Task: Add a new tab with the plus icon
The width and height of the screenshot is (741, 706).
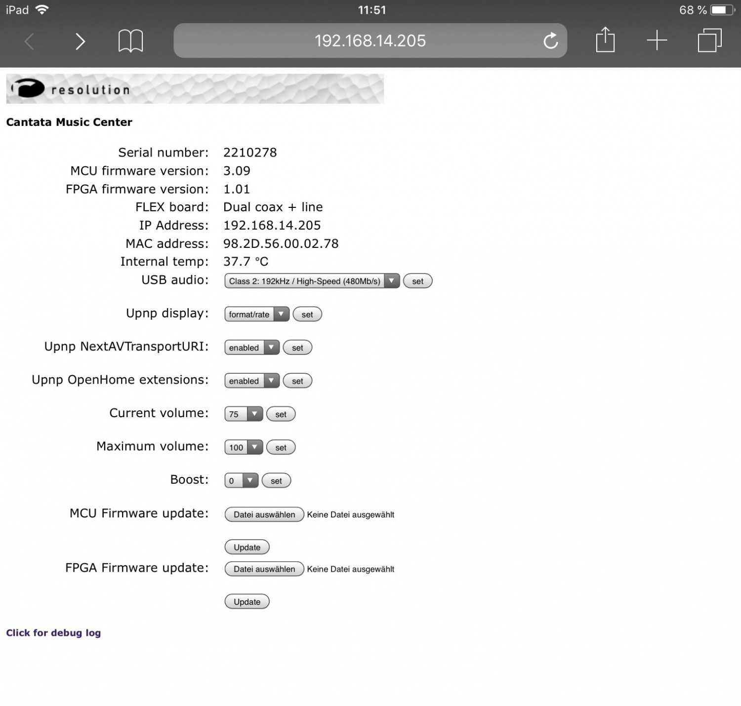Action: [x=657, y=40]
